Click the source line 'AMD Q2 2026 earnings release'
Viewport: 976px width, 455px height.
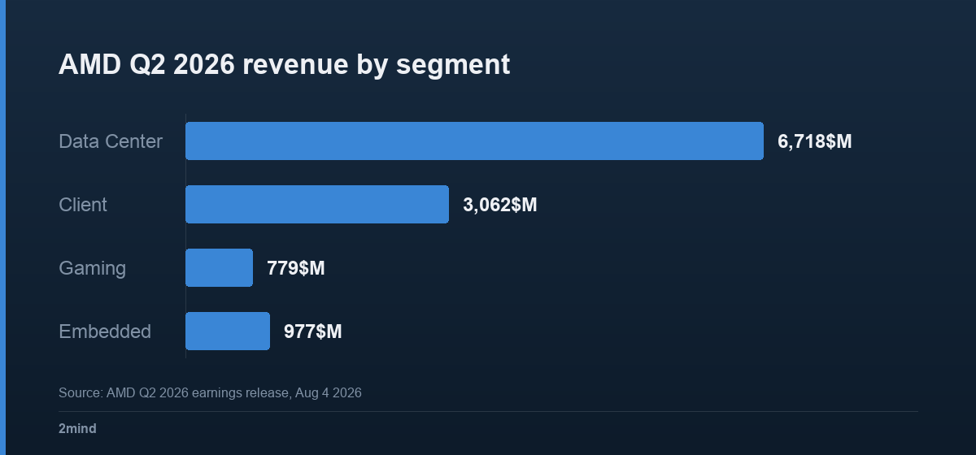[x=210, y=393]
